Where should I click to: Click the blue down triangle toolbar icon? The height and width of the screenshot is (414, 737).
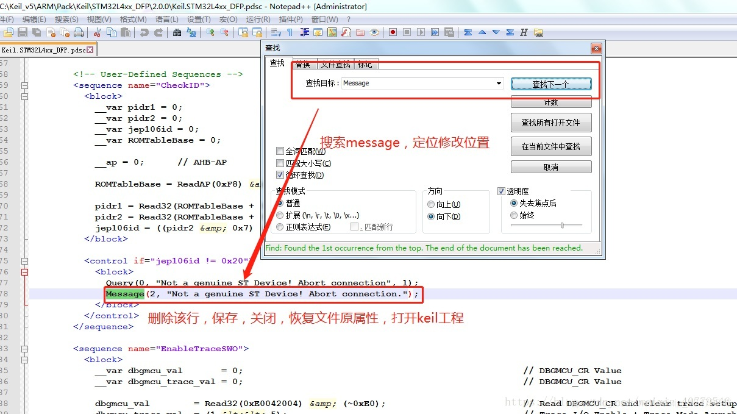[496, 32]
